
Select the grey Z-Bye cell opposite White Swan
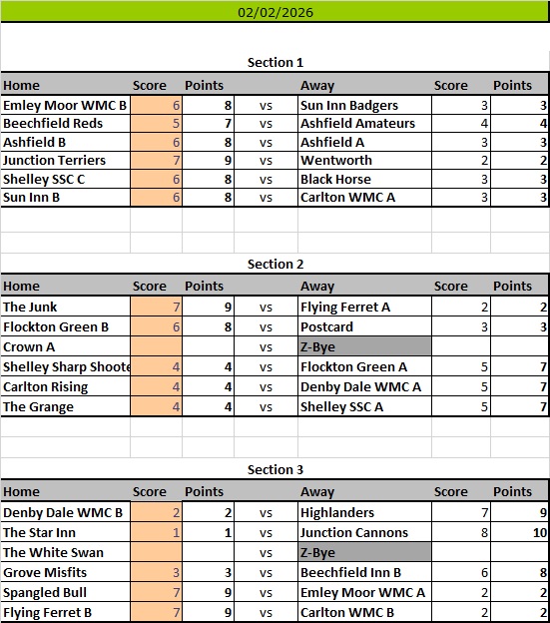click(x=364, y=553)
